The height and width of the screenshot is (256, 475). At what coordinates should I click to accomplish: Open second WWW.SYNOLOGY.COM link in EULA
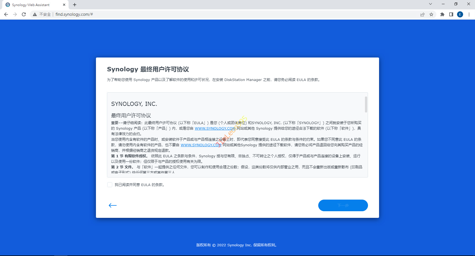point(201,145)
